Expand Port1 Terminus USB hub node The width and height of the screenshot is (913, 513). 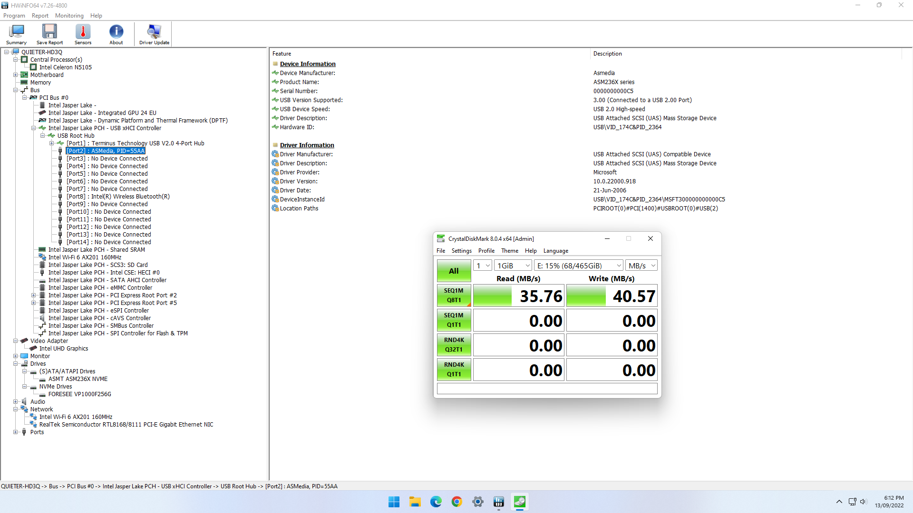tap(52, 143)
